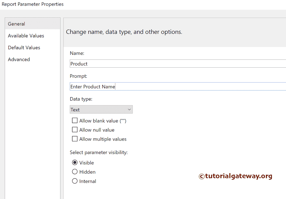Click the 'Change name, data type' heading
The image size is (286, 199).
[124, 32]
